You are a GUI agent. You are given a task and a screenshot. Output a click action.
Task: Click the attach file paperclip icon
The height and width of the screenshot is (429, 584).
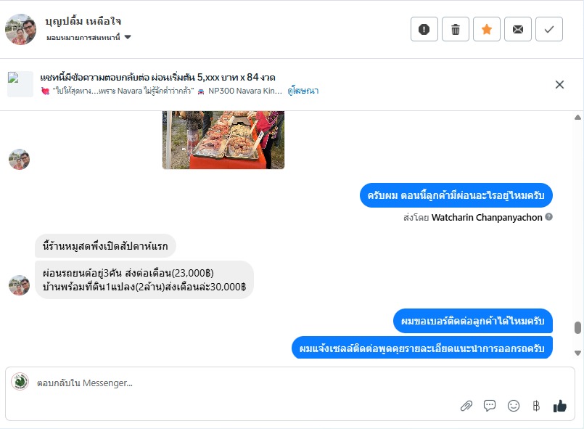click(466, 406)
